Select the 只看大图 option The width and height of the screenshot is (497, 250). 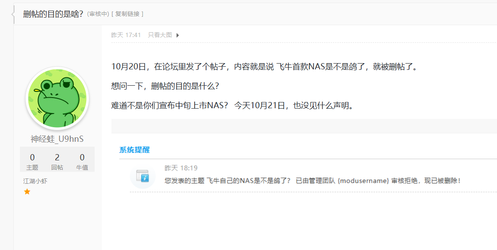[160, 35]
